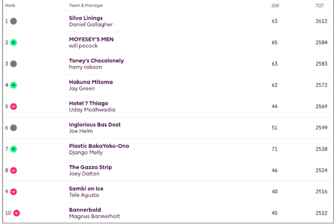The width and height of the screenshot is (334, 224).
Task: Click pink down icon beside Sambi on Ice
Action: [x=13, y=192]
